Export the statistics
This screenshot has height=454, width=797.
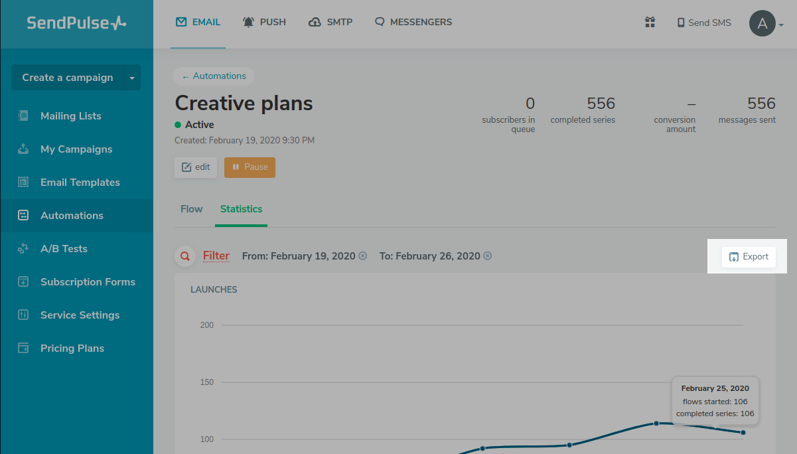[749, 257]
